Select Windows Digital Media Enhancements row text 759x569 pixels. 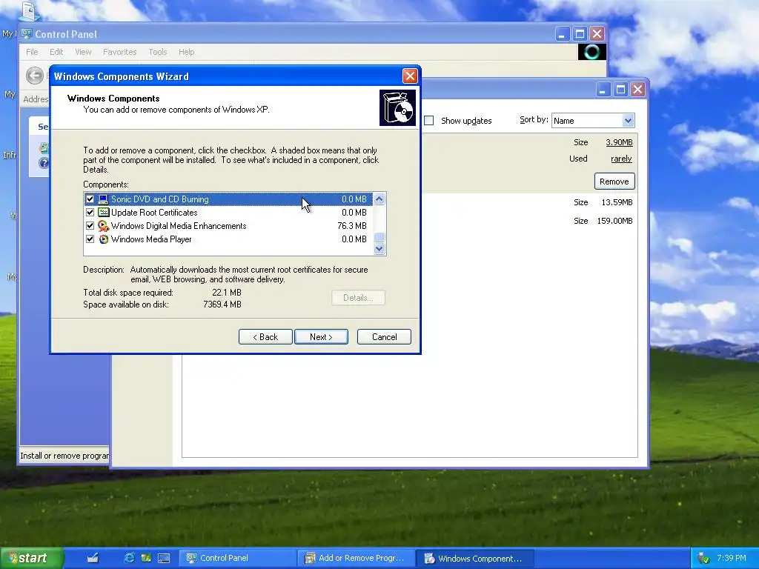click(179, 226)
